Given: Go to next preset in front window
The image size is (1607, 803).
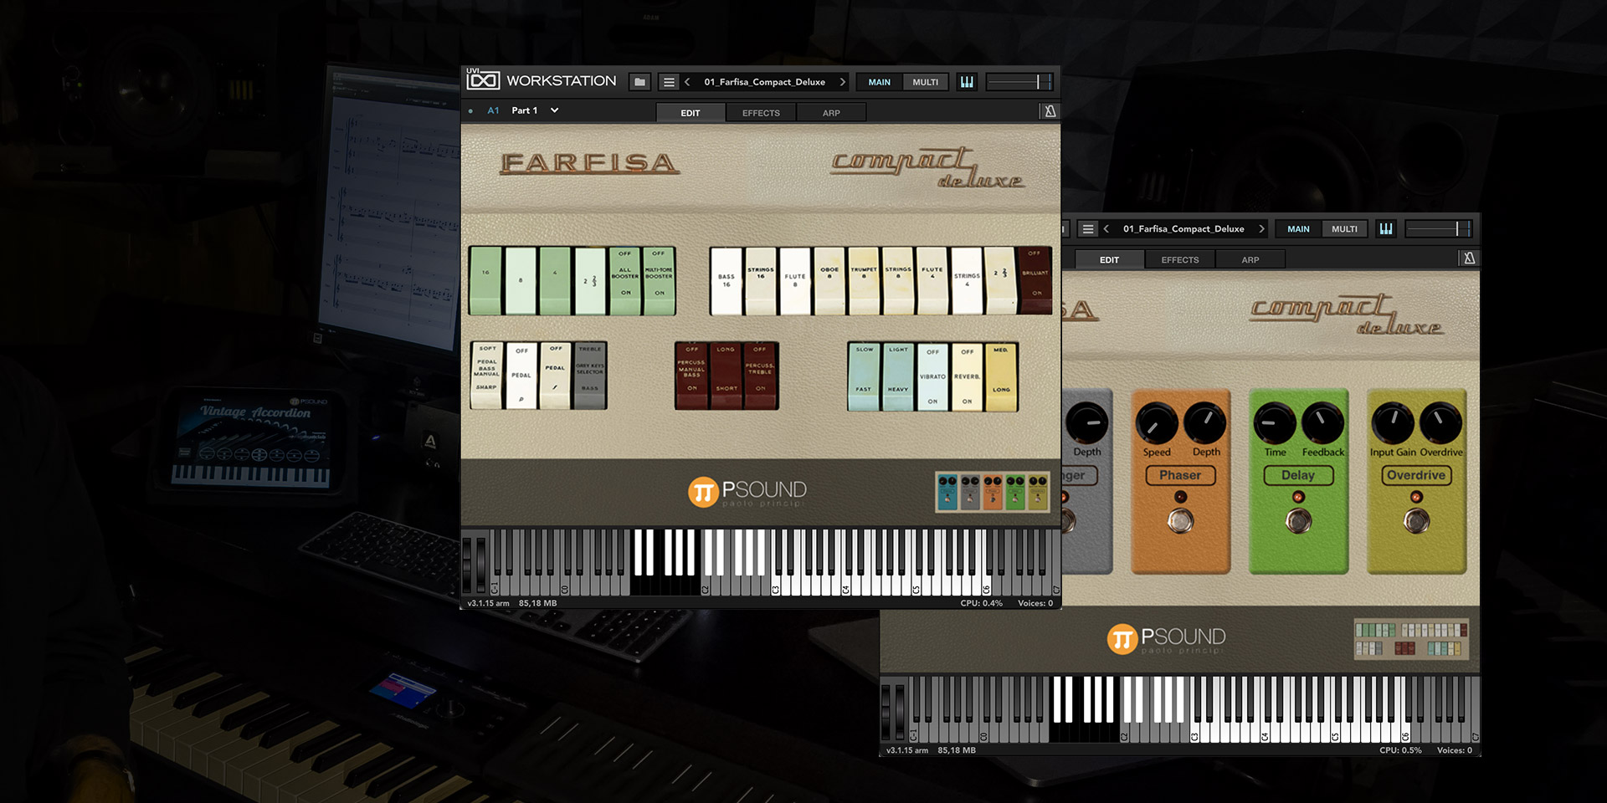Looking at the screenshot, I should tap(842, 82).
